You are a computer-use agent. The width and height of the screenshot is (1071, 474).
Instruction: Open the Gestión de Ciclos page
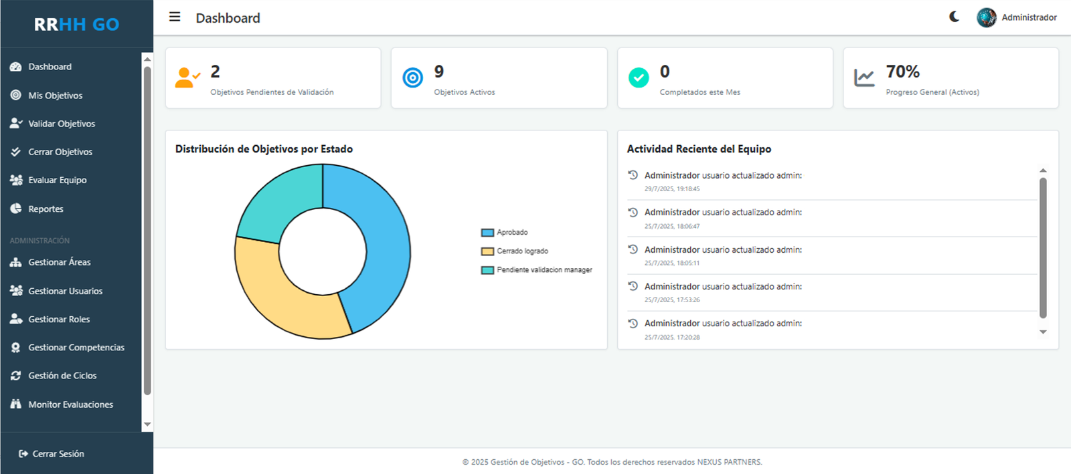tap(62, 376)
